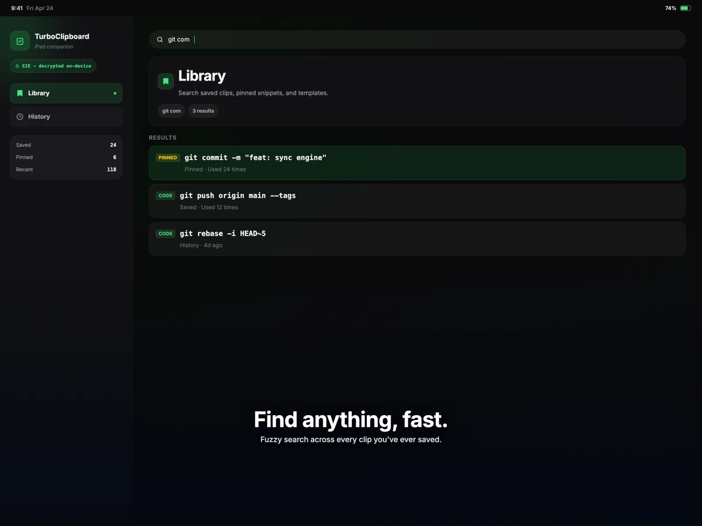Screen dimensions: 702x526
Task: Click 'Fuzzy search across every clip' caption
Action: [x=351, y=440]
